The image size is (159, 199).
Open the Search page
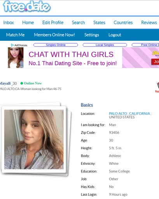point(78,23)
